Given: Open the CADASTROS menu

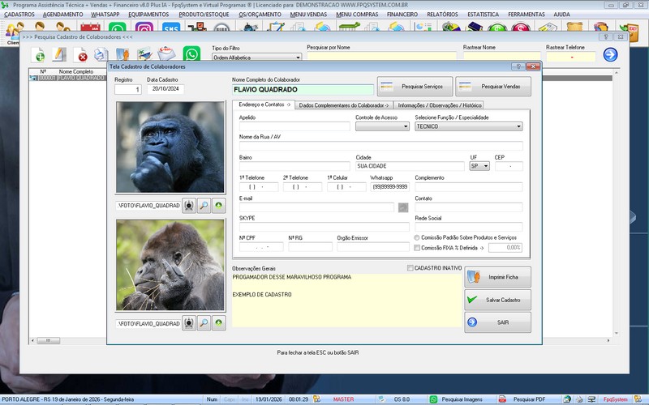Looking at the screenshot, I should click(19, 14).
